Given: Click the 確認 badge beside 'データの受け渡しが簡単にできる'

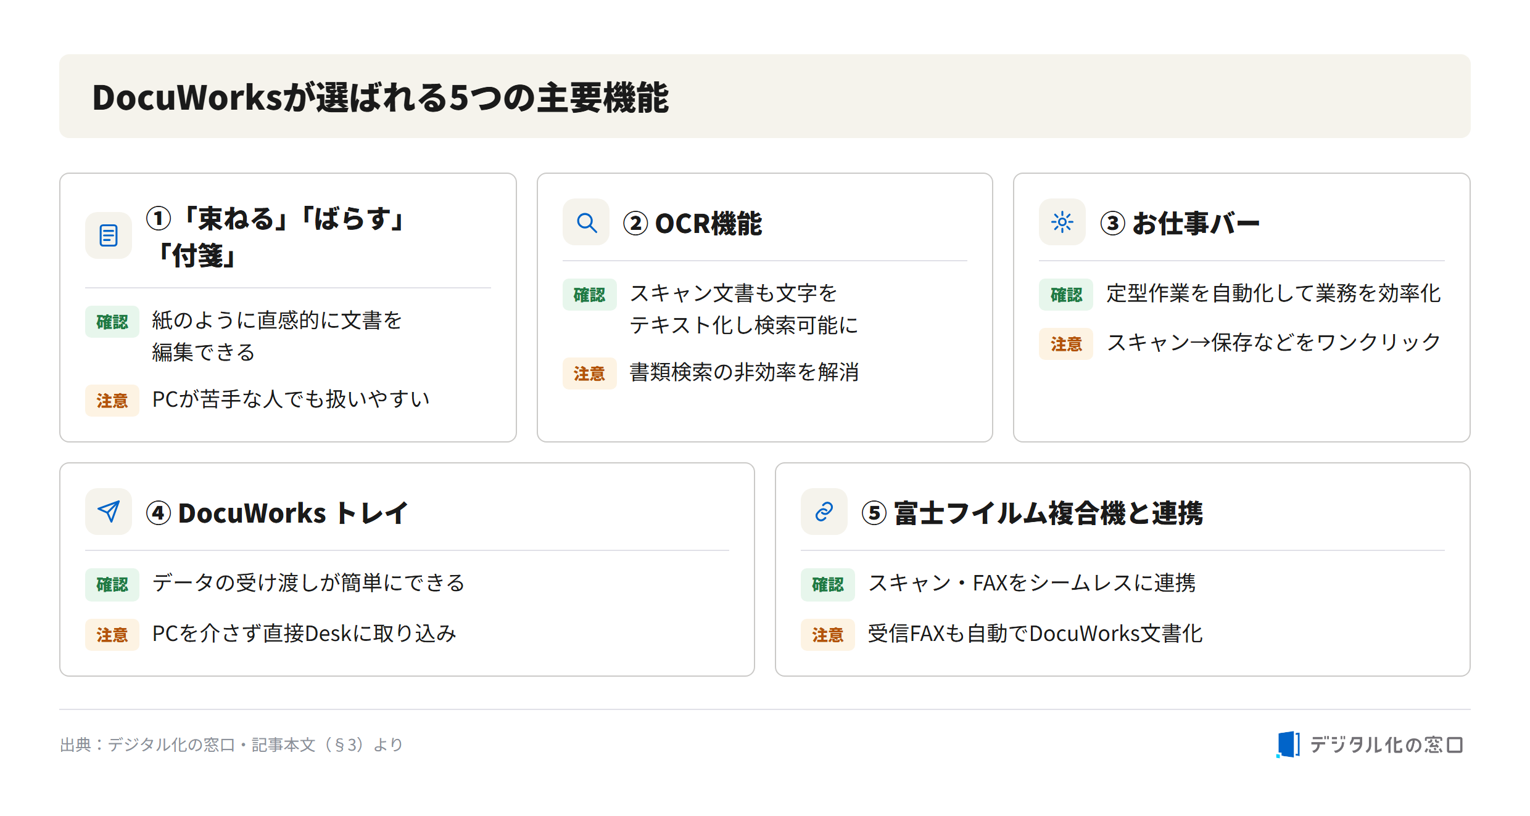Looking at the screenshot, I should (x=112, y=584).
